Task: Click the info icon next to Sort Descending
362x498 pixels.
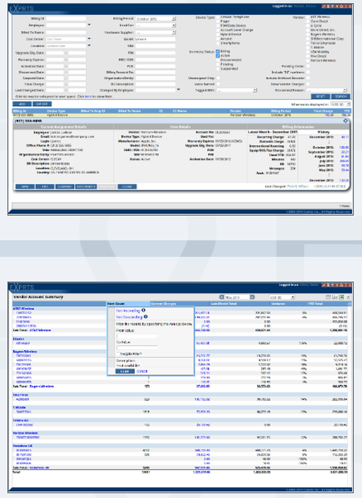Action: click(x=146, y=317)
